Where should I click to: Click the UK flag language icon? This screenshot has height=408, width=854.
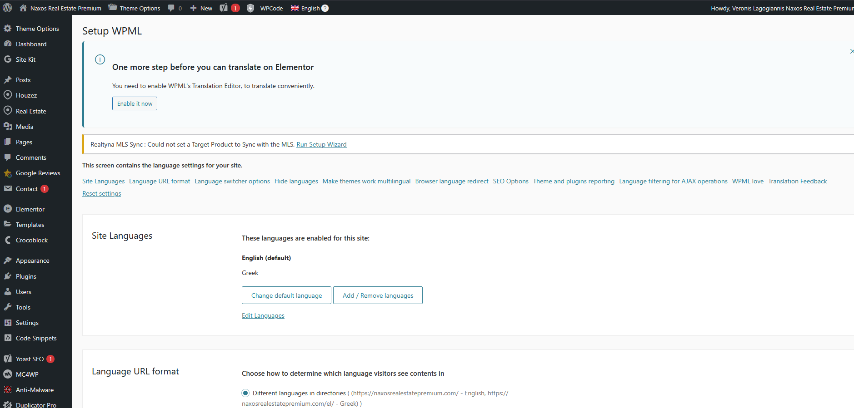[295, 8]
